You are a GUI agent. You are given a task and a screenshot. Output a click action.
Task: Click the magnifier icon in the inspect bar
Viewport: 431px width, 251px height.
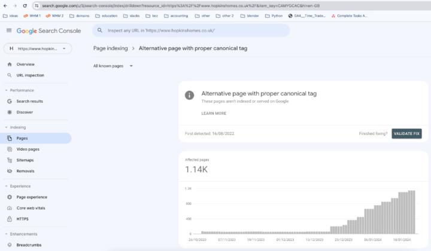(x=100, y=30)
